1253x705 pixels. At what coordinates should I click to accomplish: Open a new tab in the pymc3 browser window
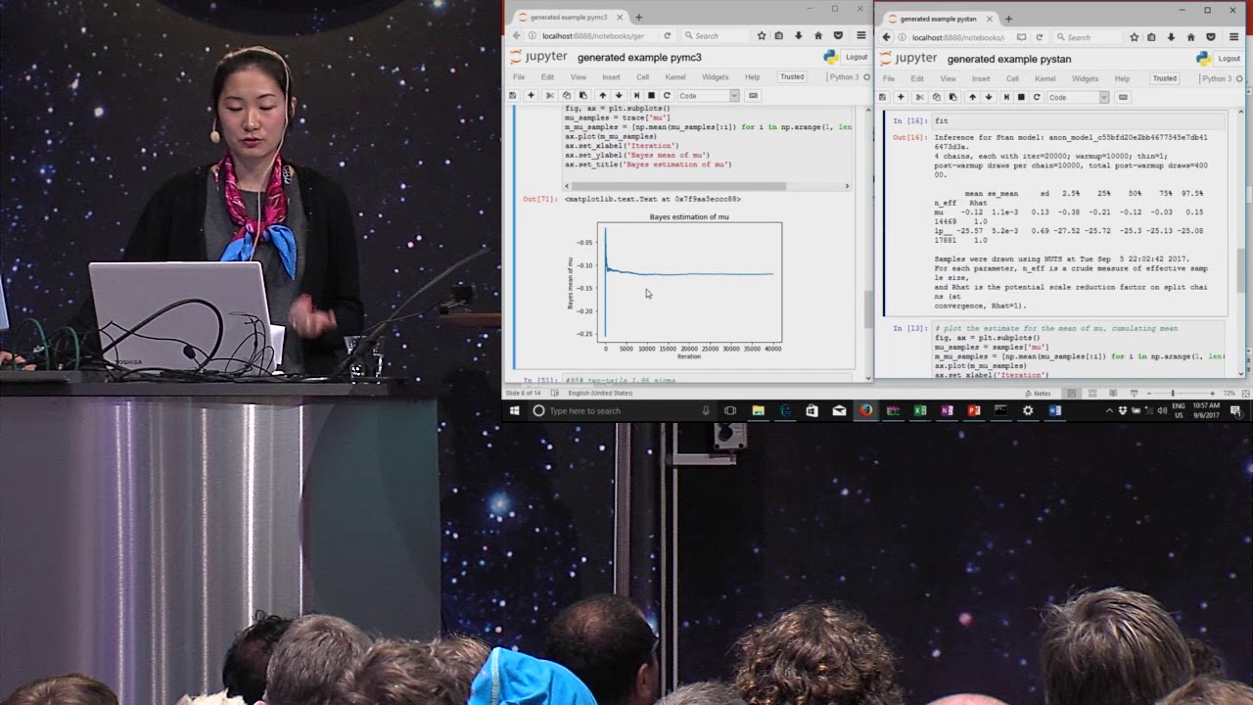[x=638, y=17]
